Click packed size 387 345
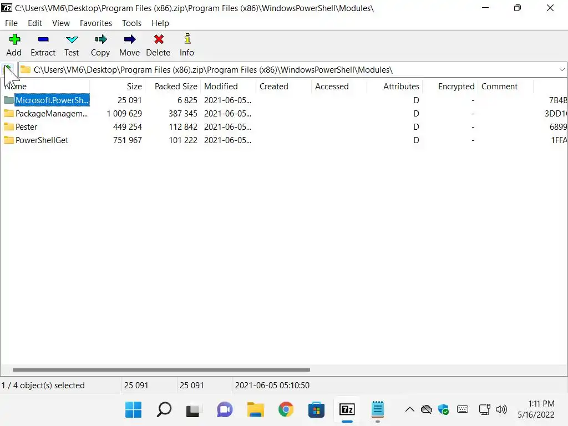Viewport: 568px width, 426px height. [183, 113]
